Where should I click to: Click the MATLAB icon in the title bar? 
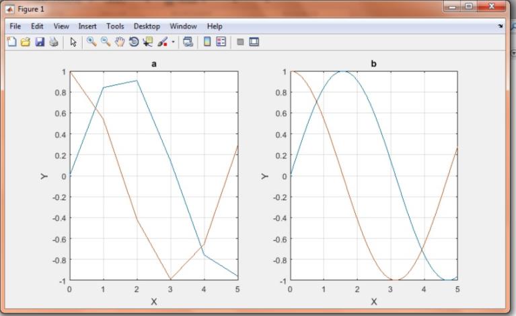(x=9, y=9)
